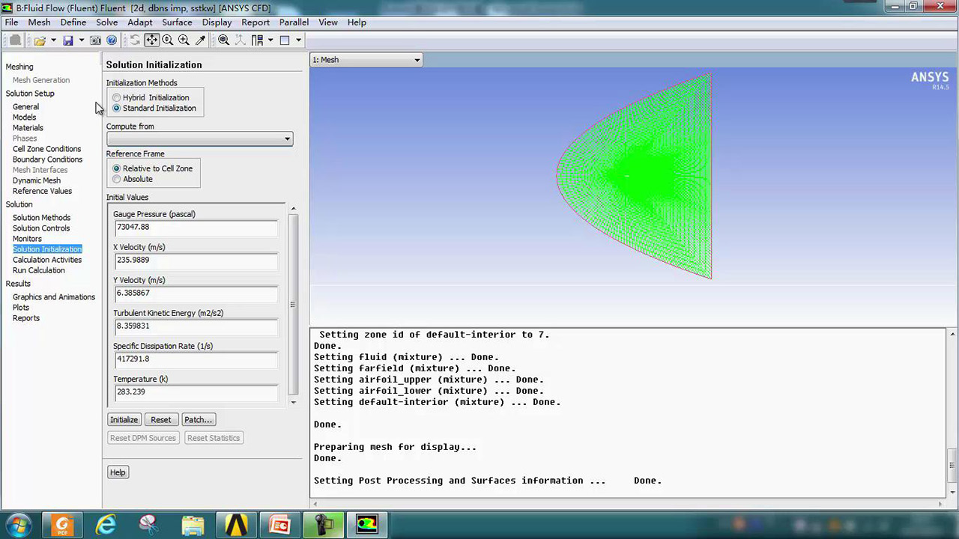Viewport: 959px width, 539px height.
Task: Open the camcorder recorder taskbar icon
Action: point(324,525)
